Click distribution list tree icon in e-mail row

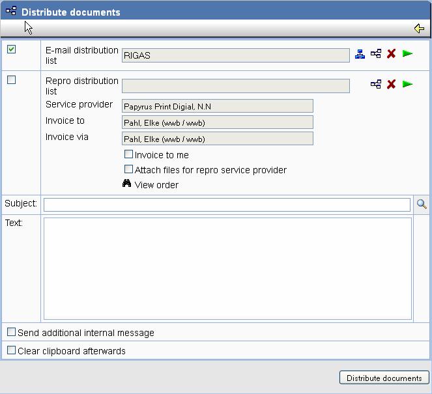coord(376,54)
